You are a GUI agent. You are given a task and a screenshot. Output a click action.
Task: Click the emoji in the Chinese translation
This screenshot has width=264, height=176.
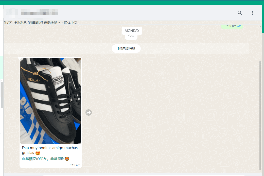point(67,159)
